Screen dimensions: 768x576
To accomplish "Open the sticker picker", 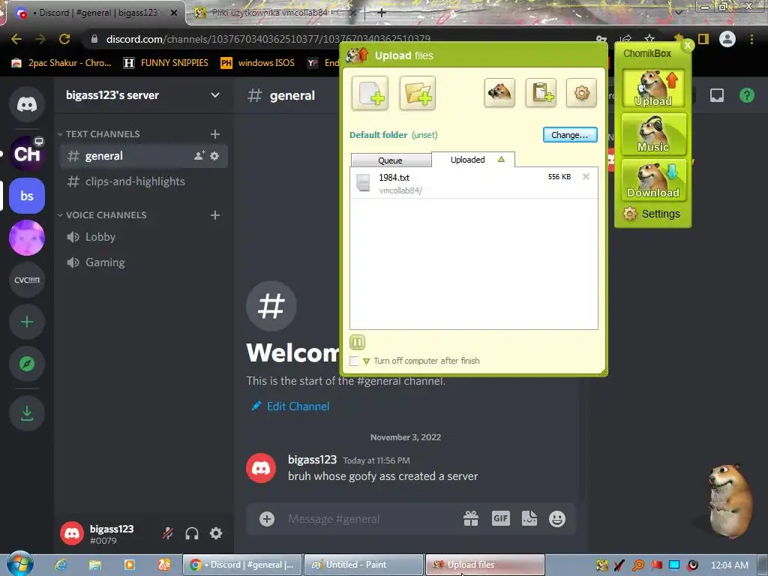I will [529, 519].
